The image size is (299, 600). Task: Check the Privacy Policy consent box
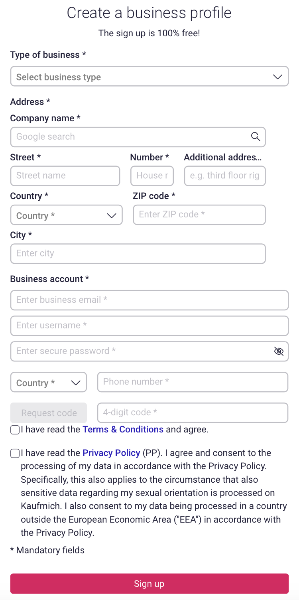pos(15,453)
